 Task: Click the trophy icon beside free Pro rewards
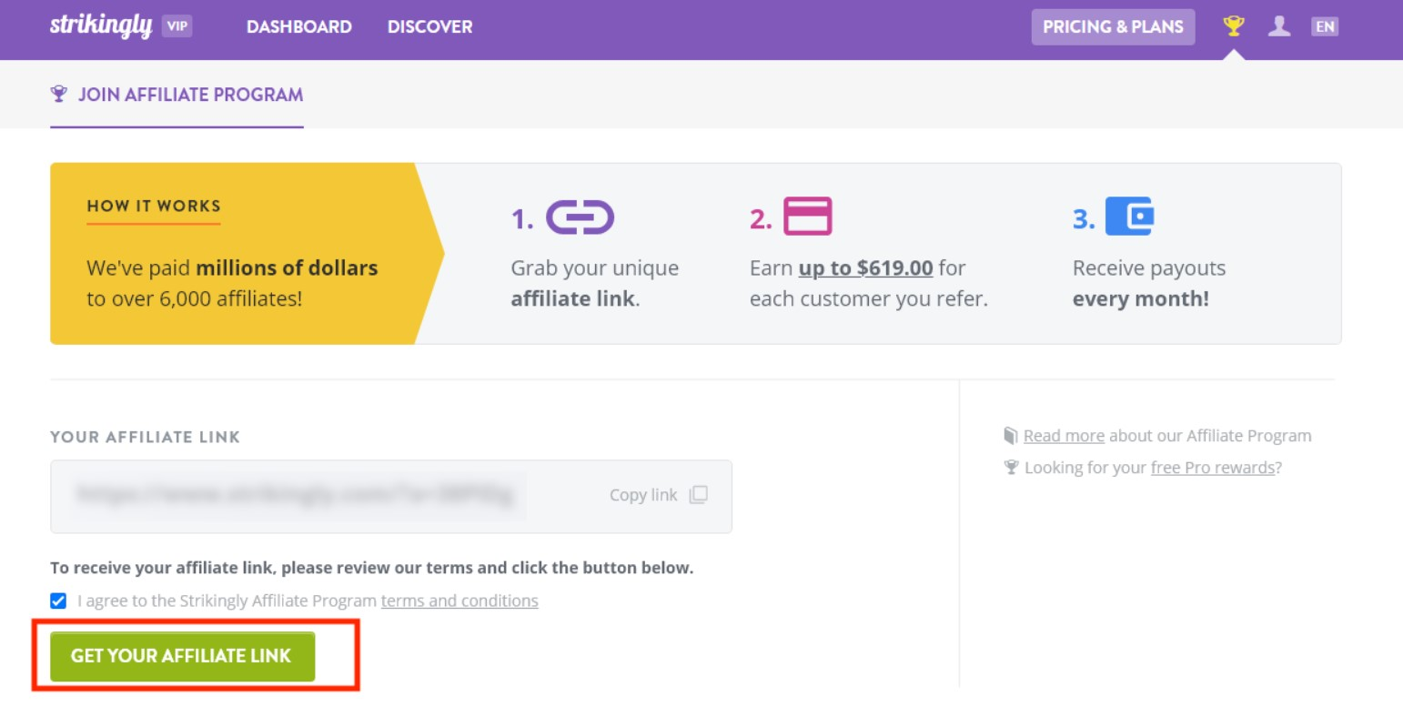coord(1010,468)
